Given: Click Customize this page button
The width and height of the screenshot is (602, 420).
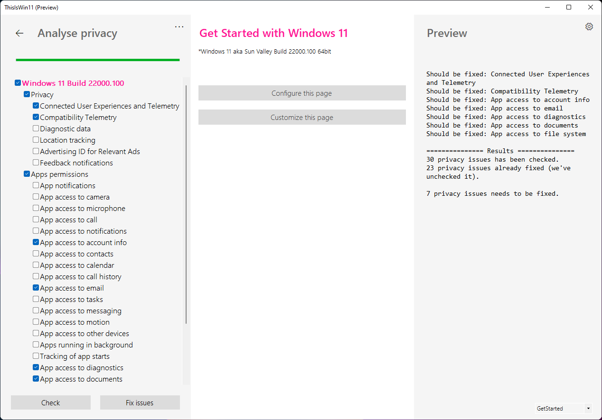Looking at the screenshot, I should (x=302, y=117).
